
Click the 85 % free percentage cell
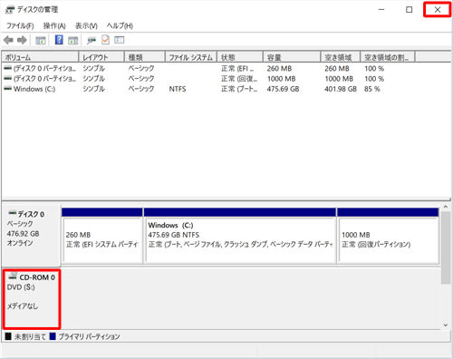[372, 89]
